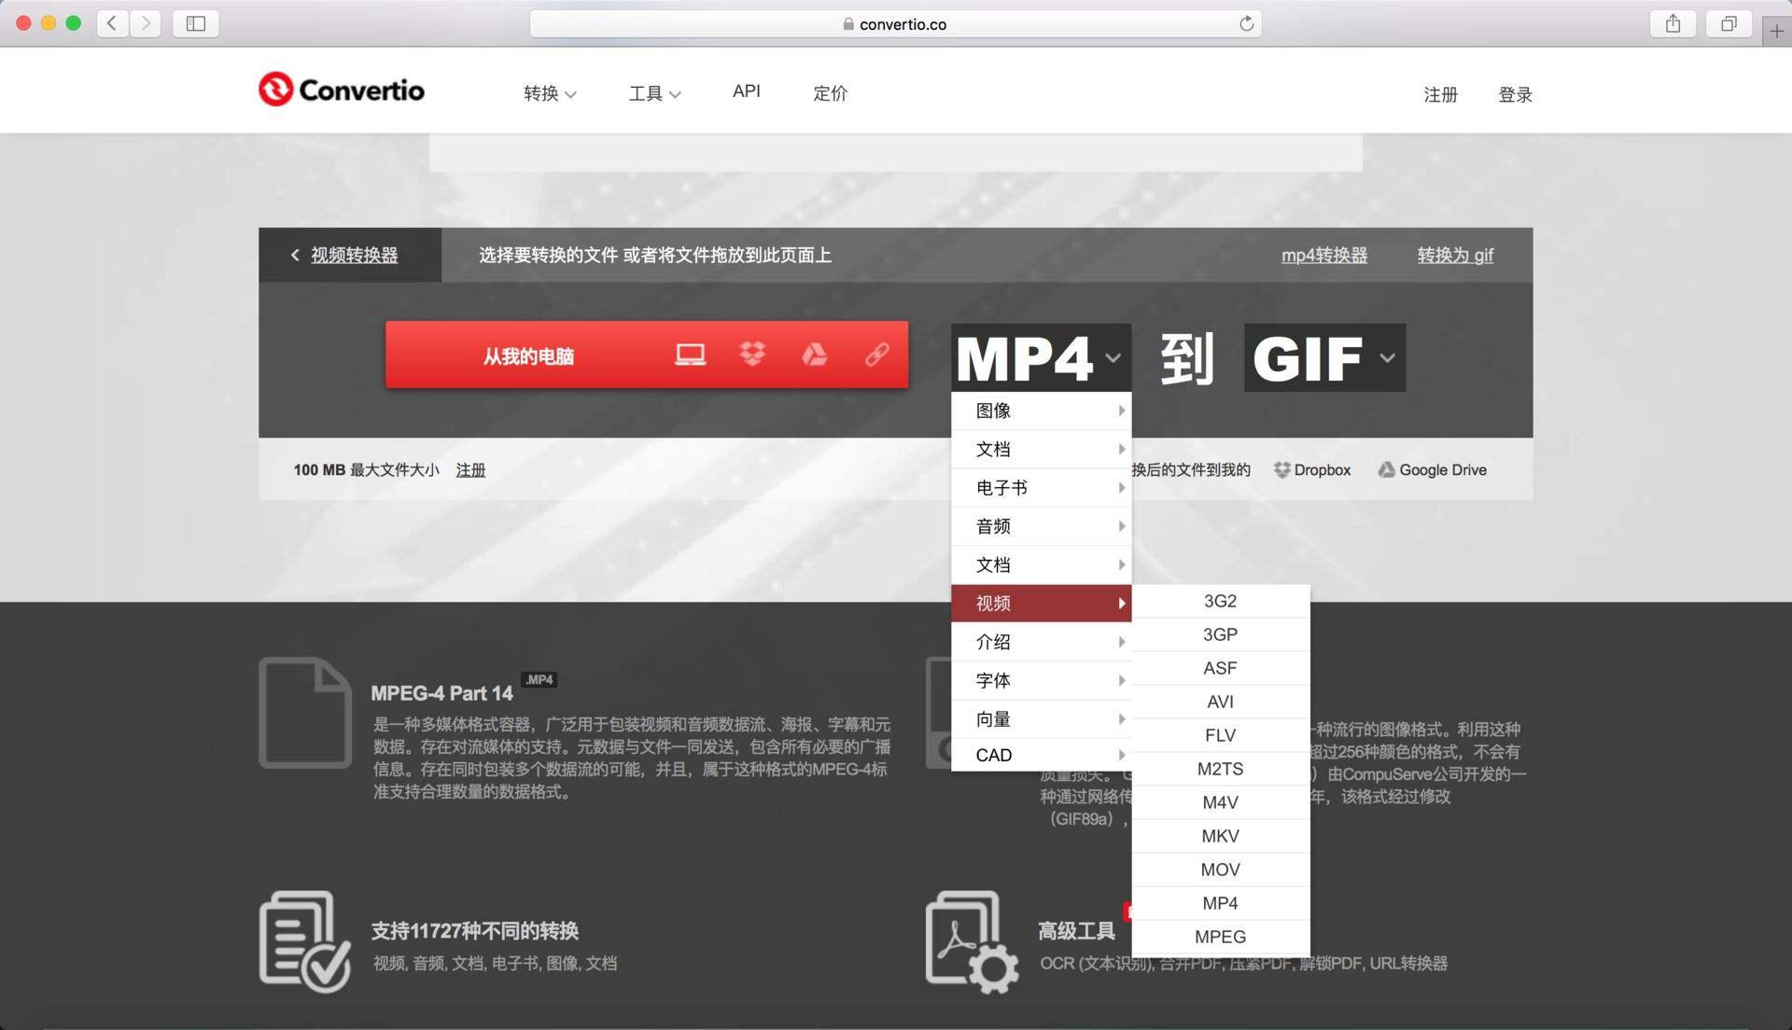Open the mp4转换器 link
Image resolution: width=1792 pixels, height=1030 pixels.
click(1324, 255)
